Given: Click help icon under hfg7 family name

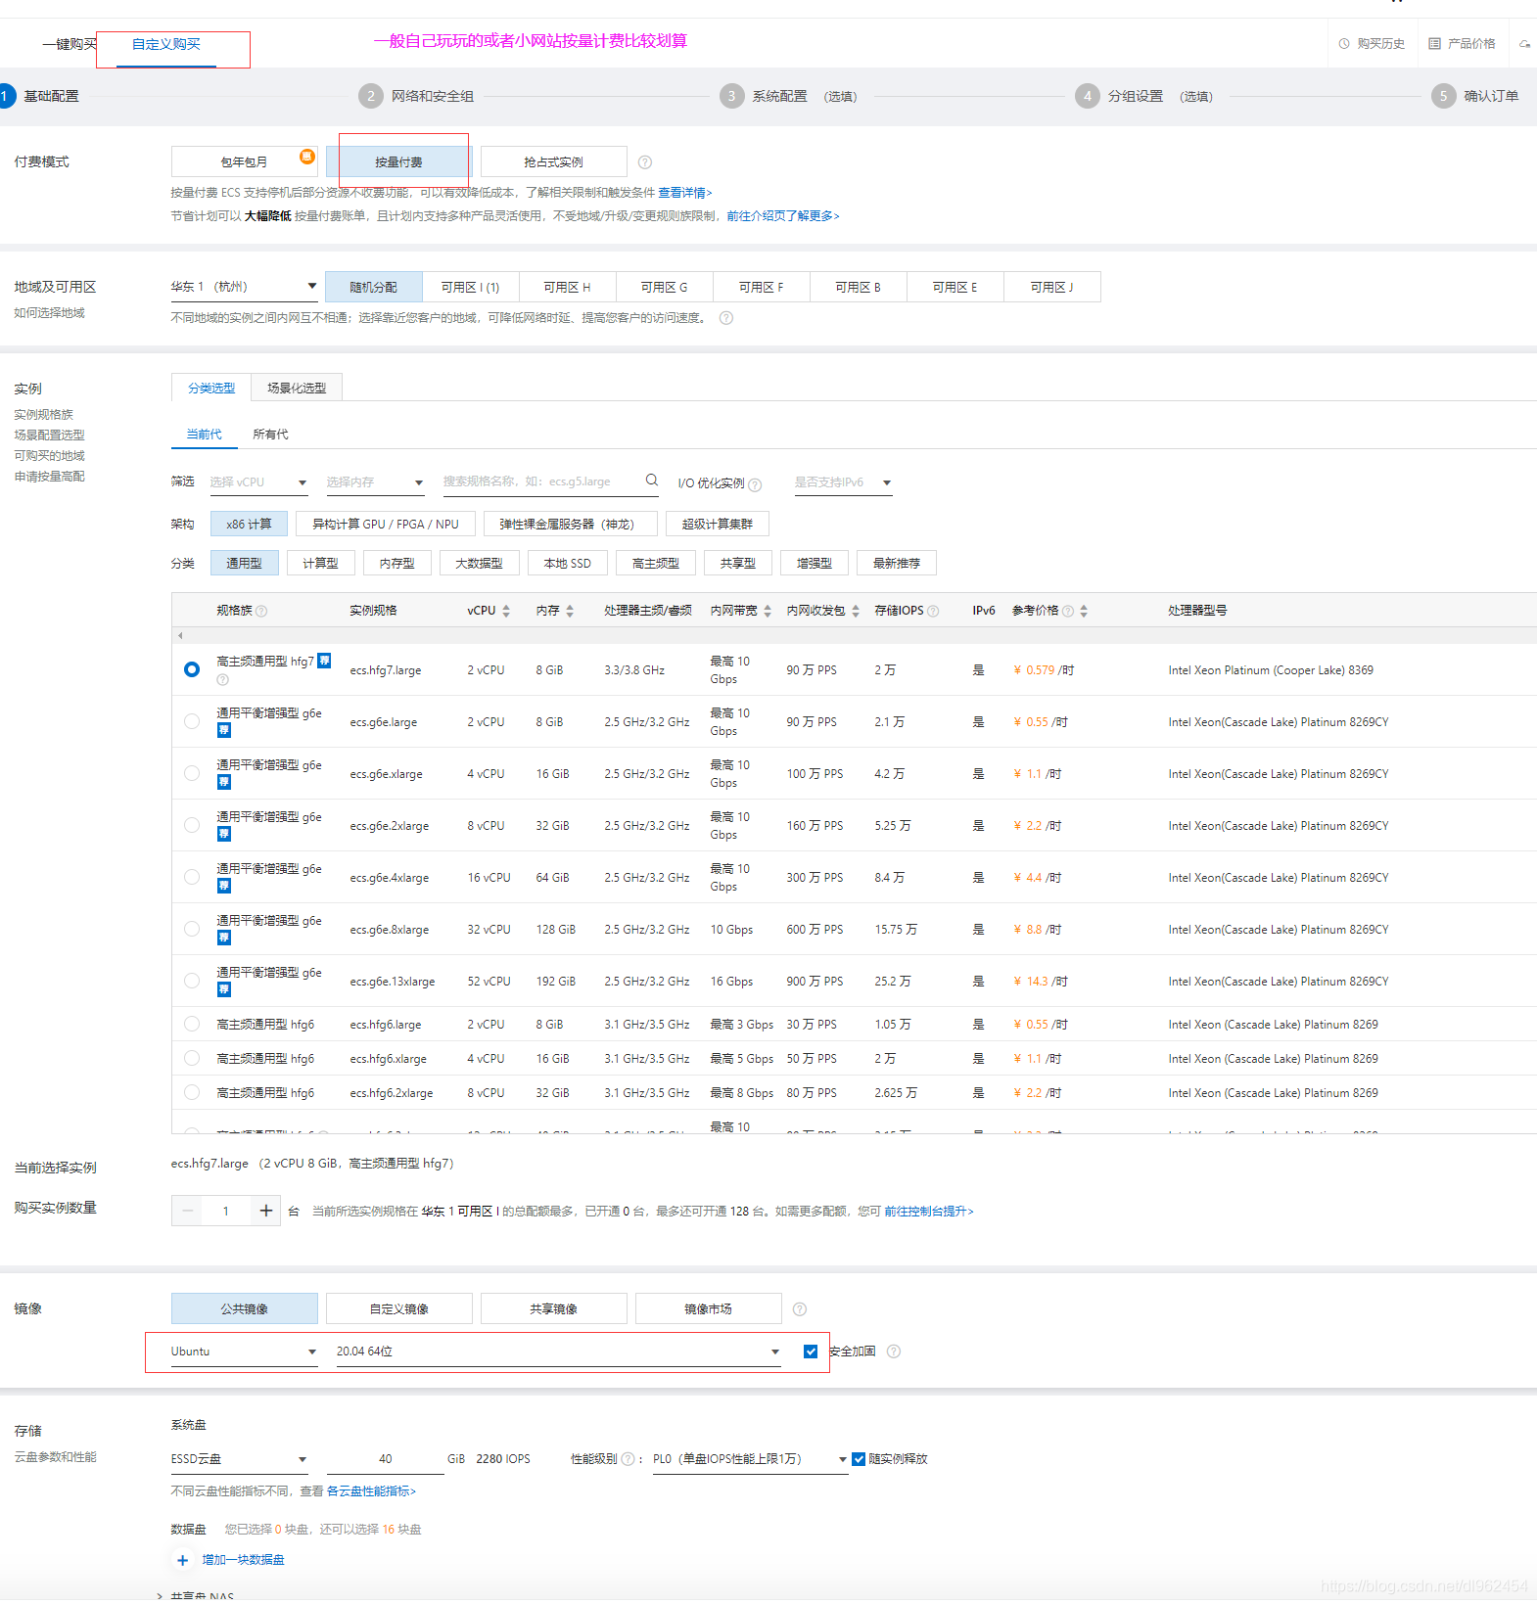Looking at the screenshot, I should (222, 679).
